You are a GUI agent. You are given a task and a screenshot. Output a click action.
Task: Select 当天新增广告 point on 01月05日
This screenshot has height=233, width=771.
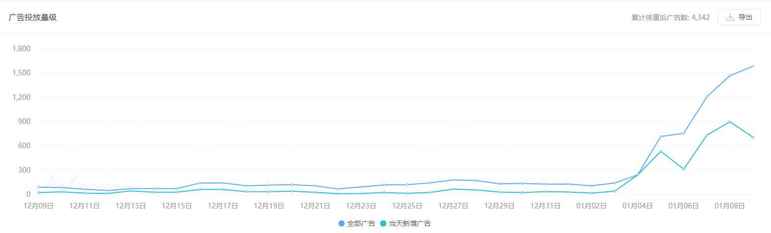(x=660, y=151)
